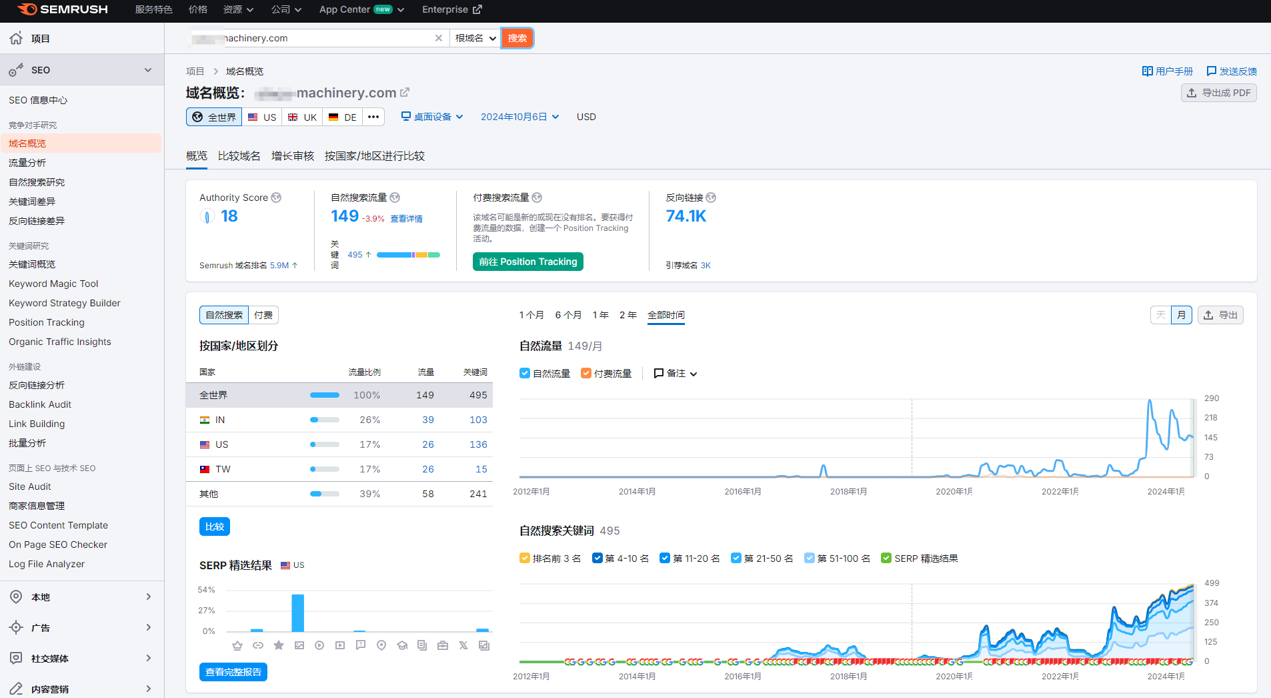Viewport: 1271px width, 698px height.
Task: Click the 导出成 PDF button
Action: pos(1219,93)
